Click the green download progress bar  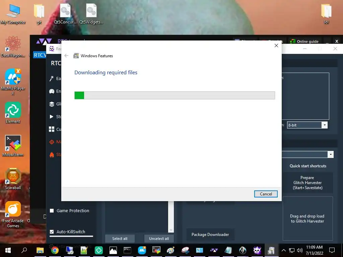175,95
